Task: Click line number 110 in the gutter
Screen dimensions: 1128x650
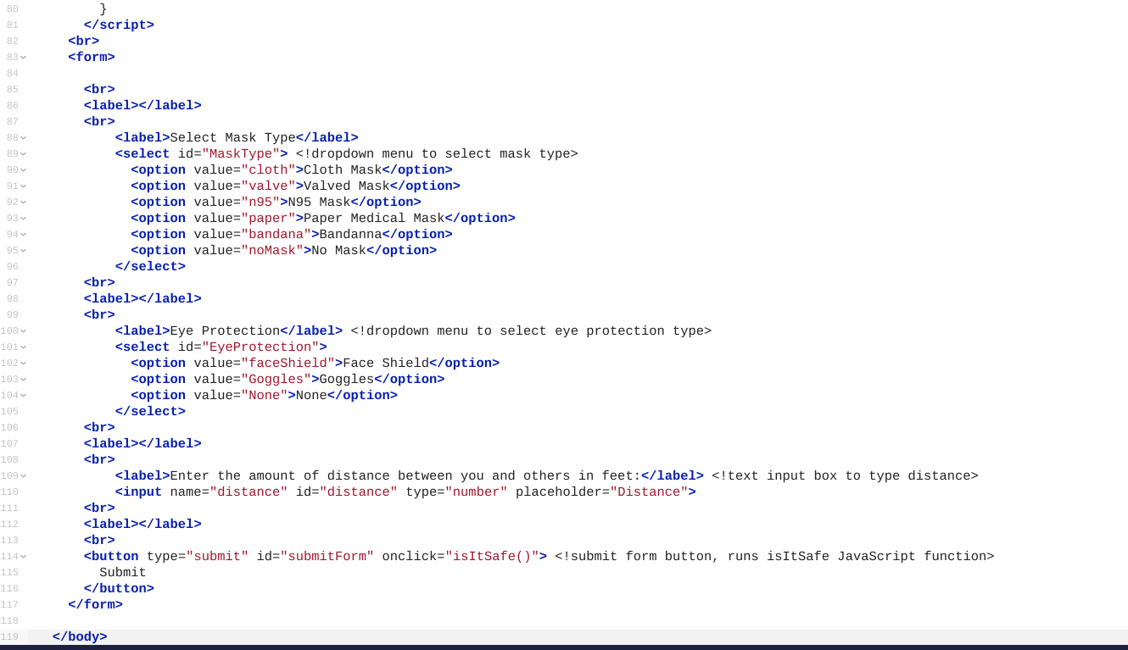Action: pyautogui.click(x=9, y=492)
